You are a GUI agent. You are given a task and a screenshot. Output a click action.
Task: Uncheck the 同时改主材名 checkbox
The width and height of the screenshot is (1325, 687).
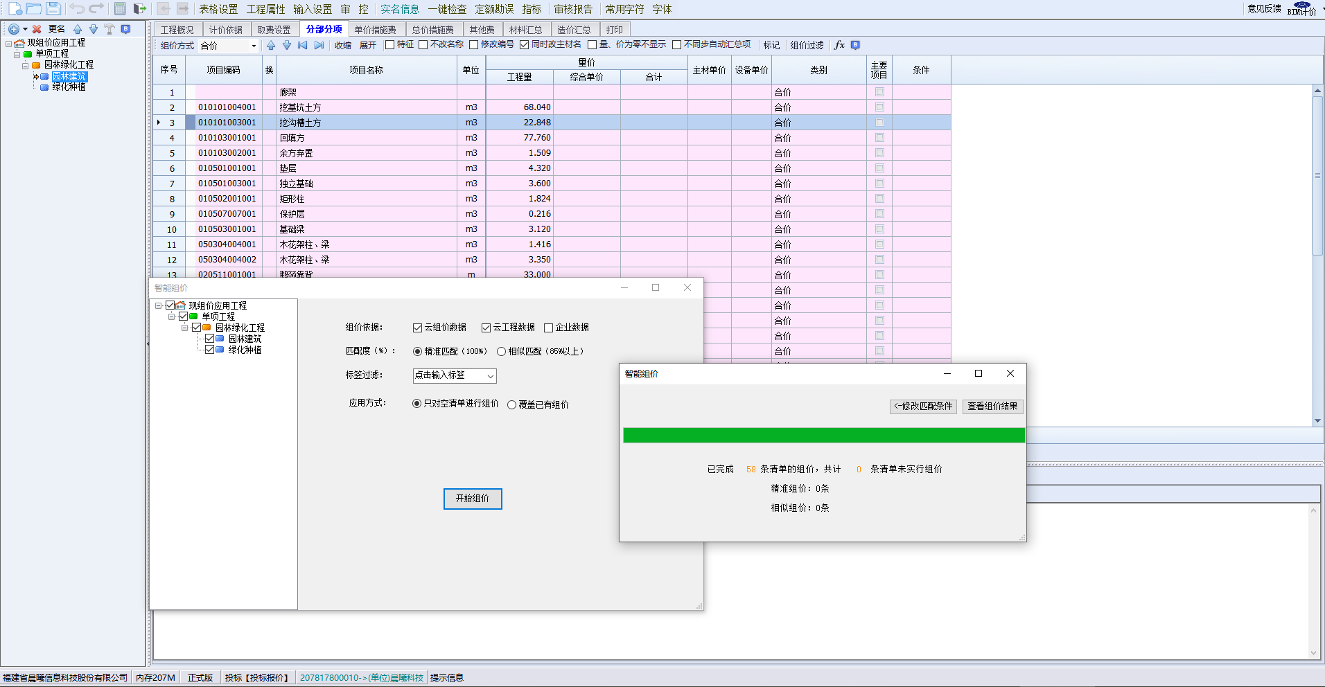(x=524, y=45)
